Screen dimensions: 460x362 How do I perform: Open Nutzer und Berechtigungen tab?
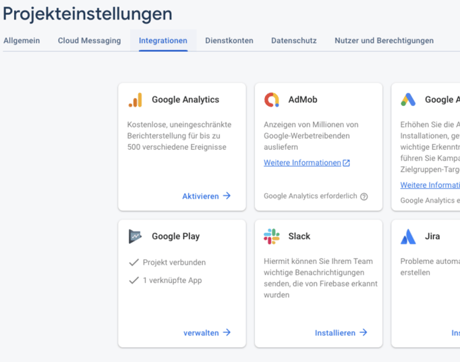click(384, 41)
